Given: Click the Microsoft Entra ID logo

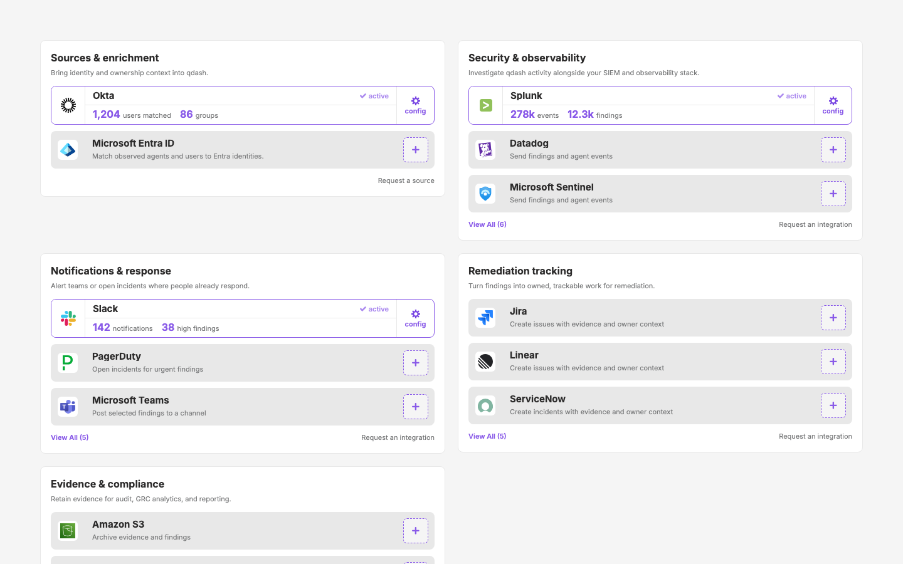Looking at the screenshot, I should point(68,150).
